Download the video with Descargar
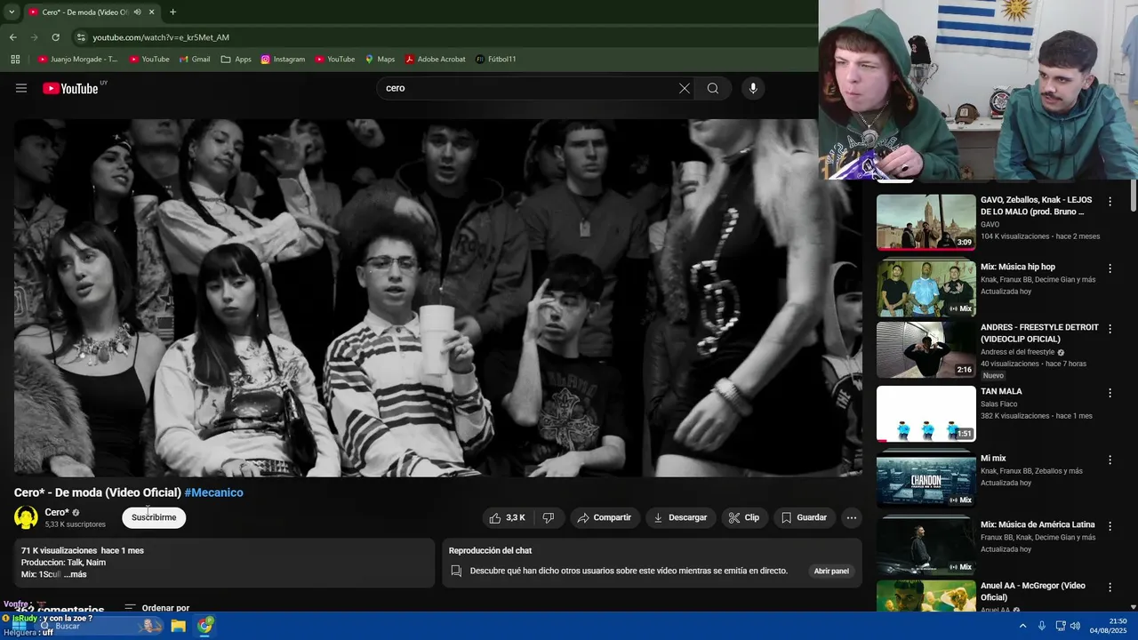 [680, 517]
